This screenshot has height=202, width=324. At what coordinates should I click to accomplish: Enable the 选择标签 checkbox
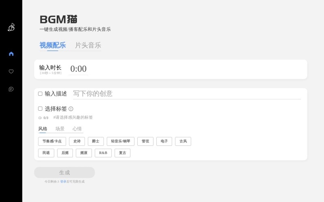click(x=40, y=109)
